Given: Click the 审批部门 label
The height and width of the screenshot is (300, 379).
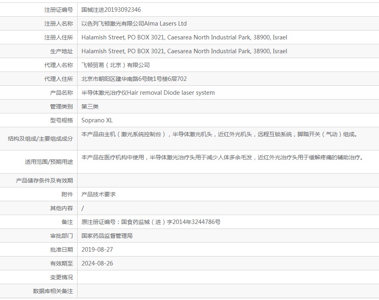Looking at the screenshot, I should click(x=61, y=236).
